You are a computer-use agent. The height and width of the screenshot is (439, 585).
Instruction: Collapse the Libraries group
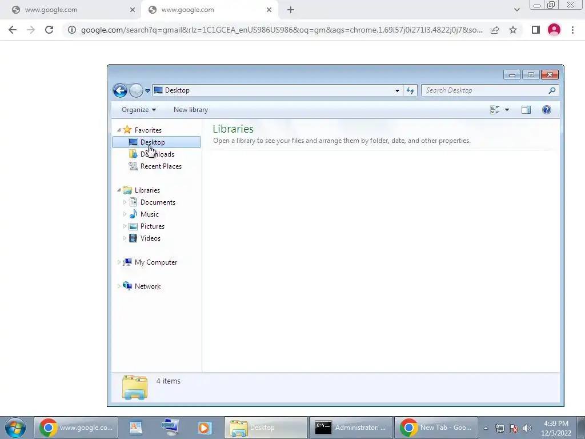click(119, 190)
